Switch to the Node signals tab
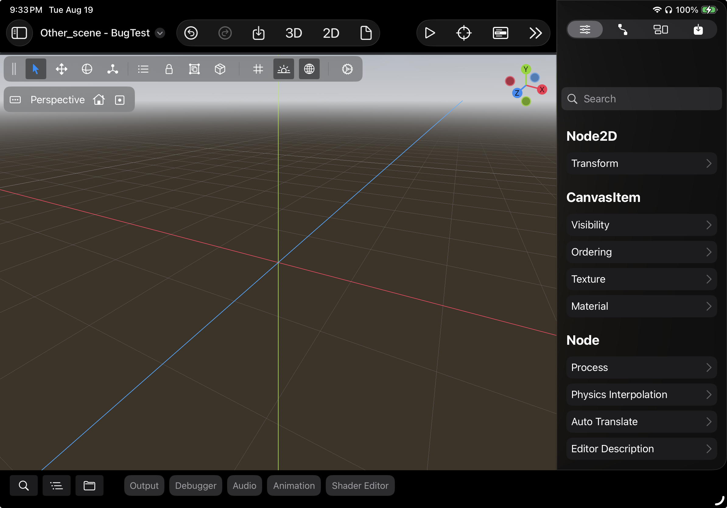This screenshot has height=508, width=727. (x=623, y=30)
